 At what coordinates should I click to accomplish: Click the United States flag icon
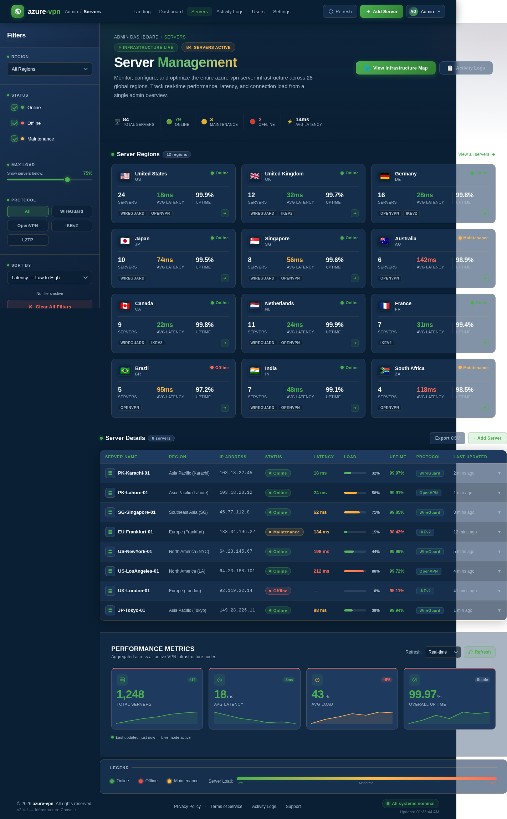click(125, 176)
